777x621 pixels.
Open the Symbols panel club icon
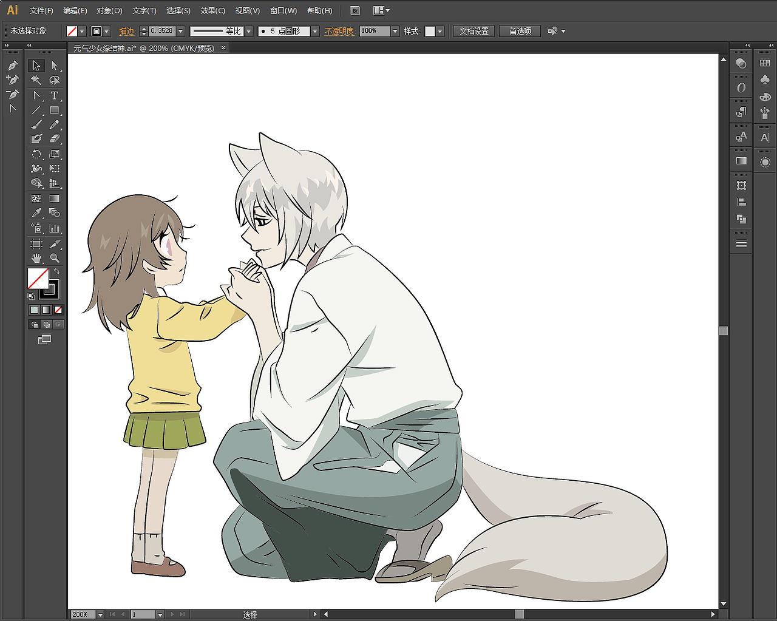pyautogui.click(x=765, y=80)
